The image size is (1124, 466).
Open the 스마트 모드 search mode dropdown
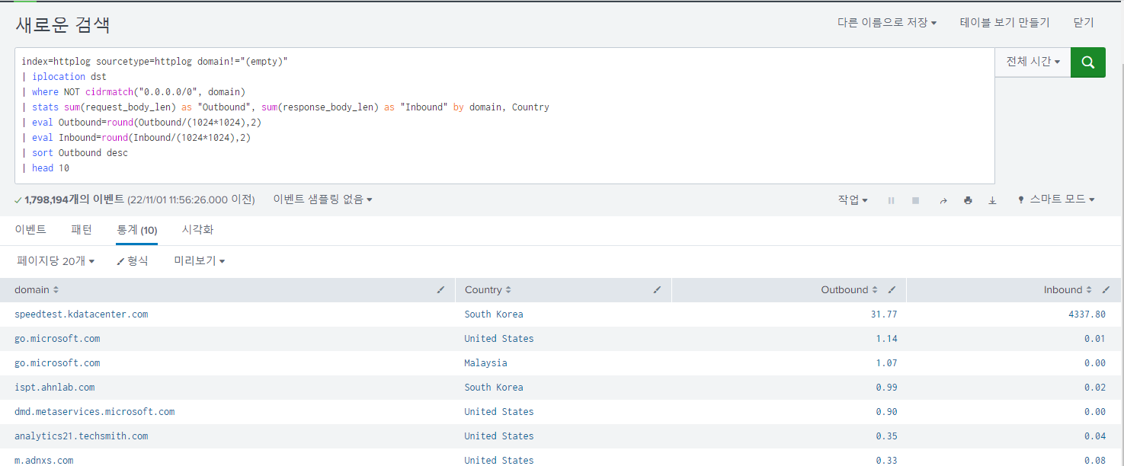point(1056,199)
